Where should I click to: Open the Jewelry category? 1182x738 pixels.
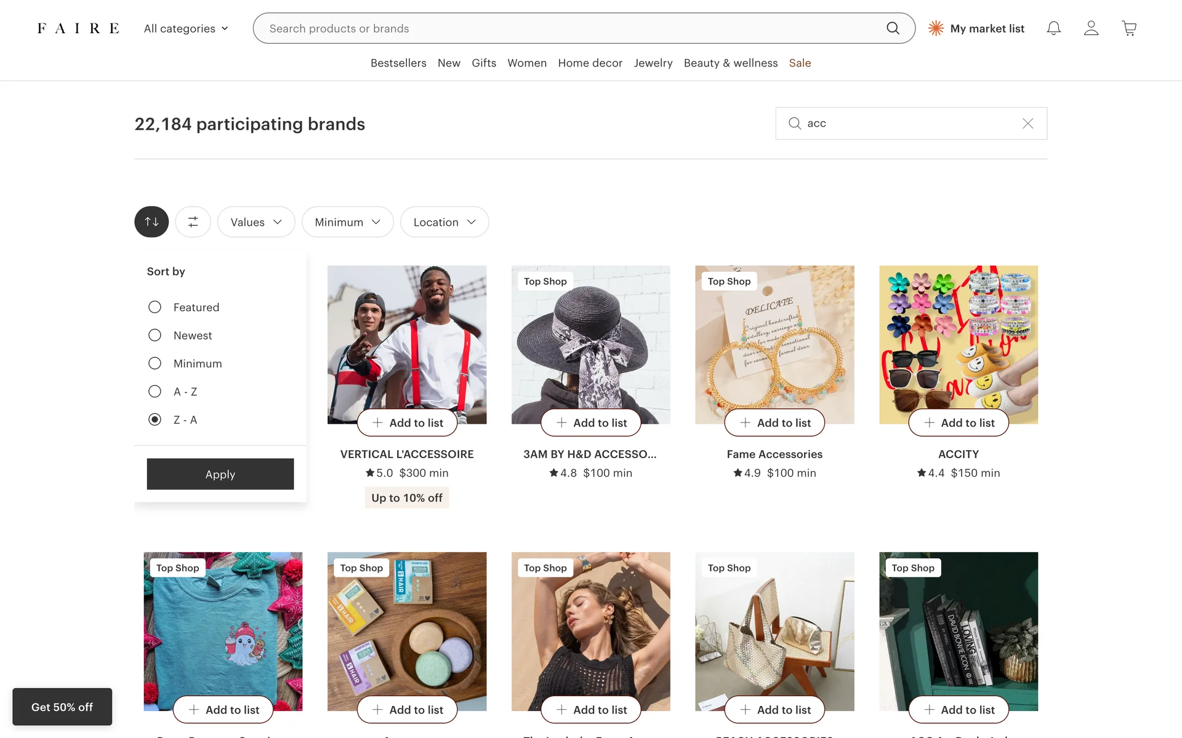(653, 63)
